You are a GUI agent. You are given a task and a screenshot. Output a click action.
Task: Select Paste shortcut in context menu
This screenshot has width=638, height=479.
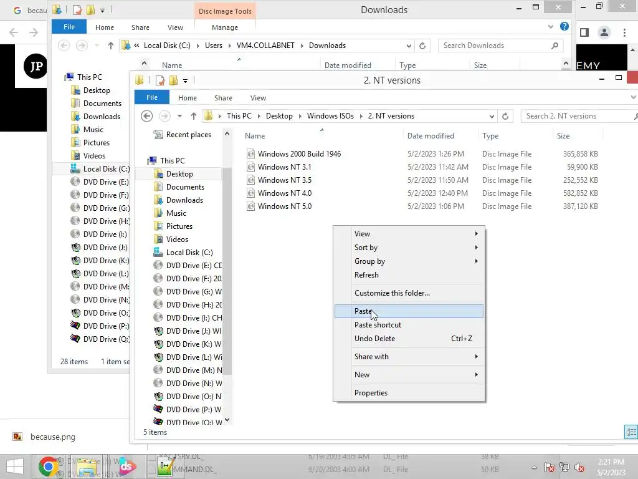point(409,324)
